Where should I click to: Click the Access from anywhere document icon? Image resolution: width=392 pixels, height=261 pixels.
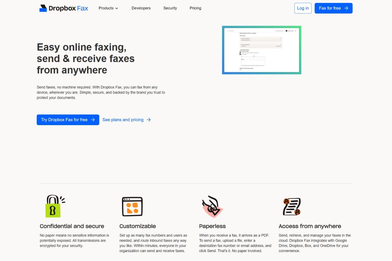tap(292, 206)
